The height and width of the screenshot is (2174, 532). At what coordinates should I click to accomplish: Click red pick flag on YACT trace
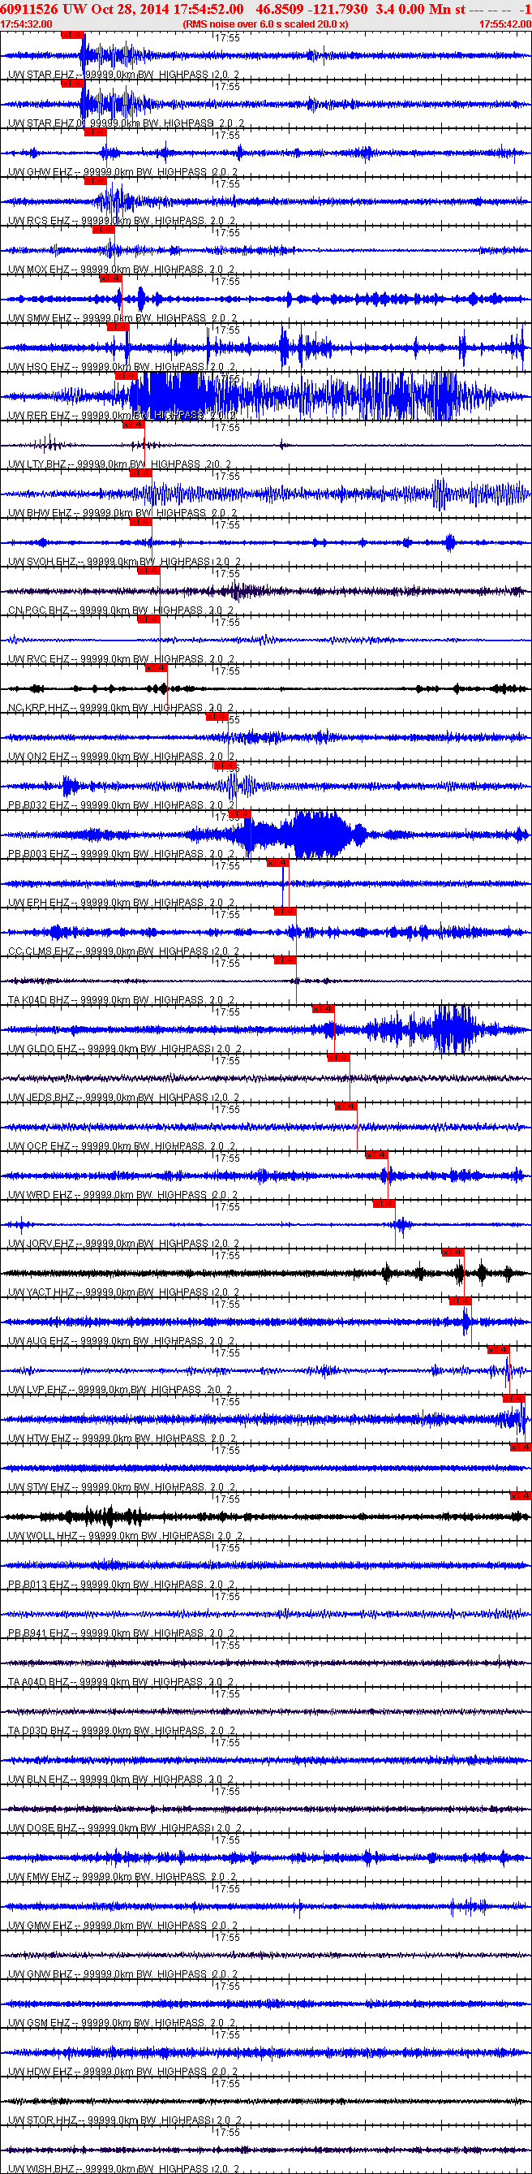point(452,1253)
